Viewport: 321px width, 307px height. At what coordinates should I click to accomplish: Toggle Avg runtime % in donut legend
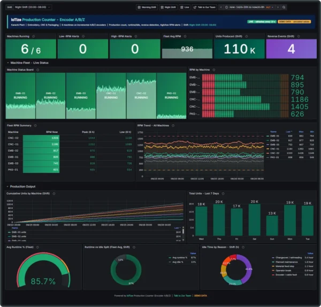(180, 258)
